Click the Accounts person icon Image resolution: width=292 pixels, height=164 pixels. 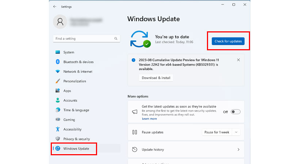(58, 100)
